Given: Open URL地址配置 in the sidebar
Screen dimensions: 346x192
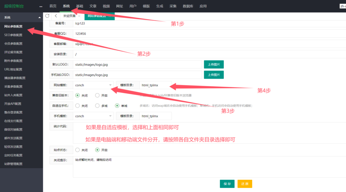Looking at the screenshot, I should pos(13,70).
